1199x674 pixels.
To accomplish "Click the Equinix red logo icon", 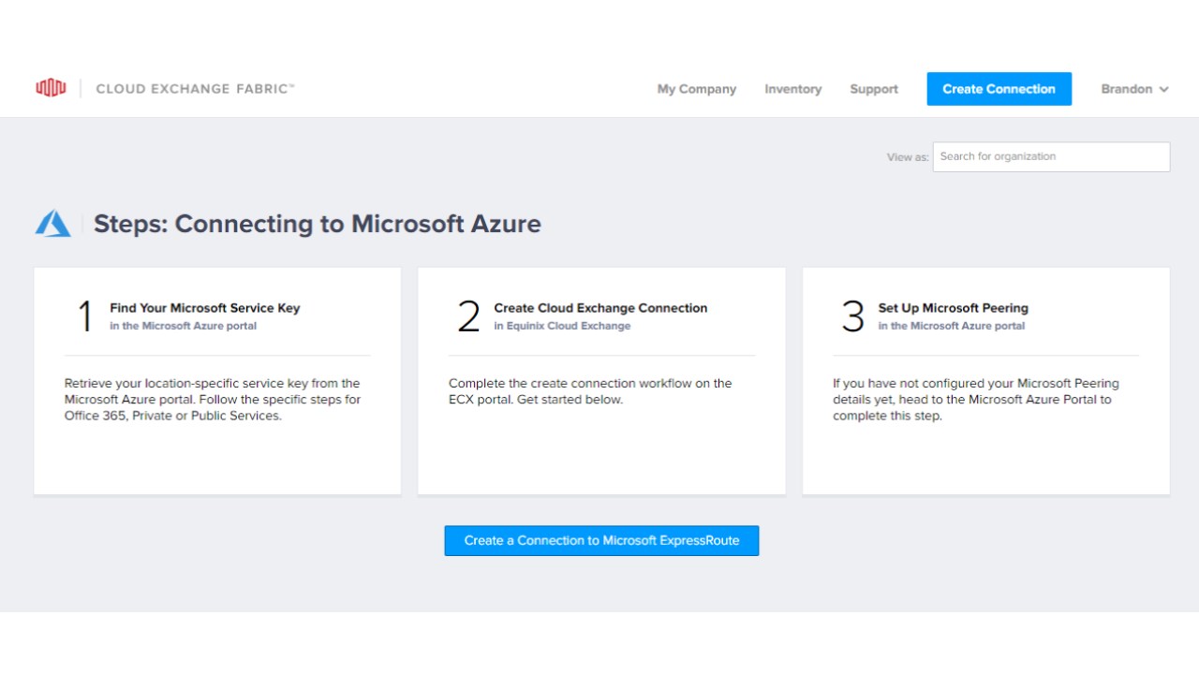I will pyautogui.click(x=51, y=88).
